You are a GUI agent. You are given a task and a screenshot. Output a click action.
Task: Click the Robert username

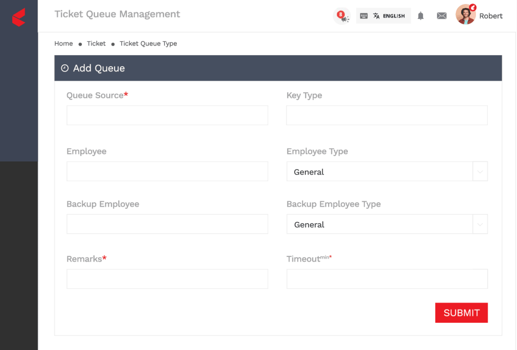click(x=491, y=16)
